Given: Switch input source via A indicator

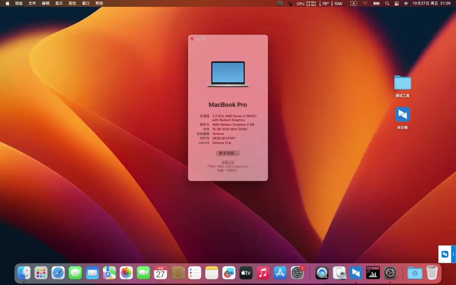Looking at the screenshot, I should click(353, 4).
